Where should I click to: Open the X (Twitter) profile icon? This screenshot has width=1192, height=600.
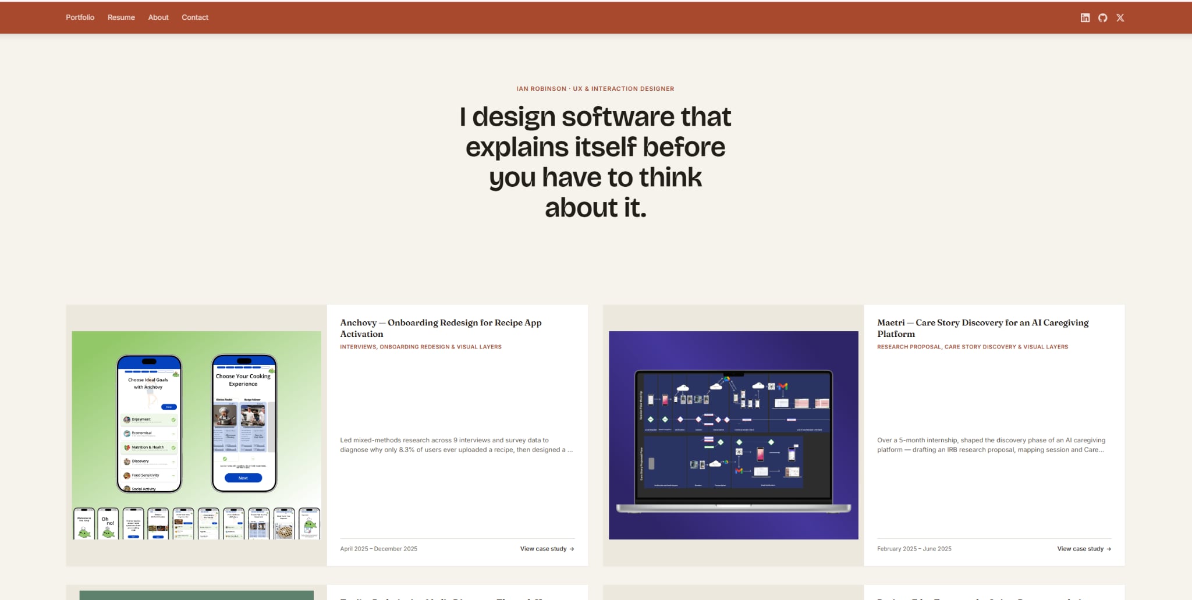(1120, 17)
